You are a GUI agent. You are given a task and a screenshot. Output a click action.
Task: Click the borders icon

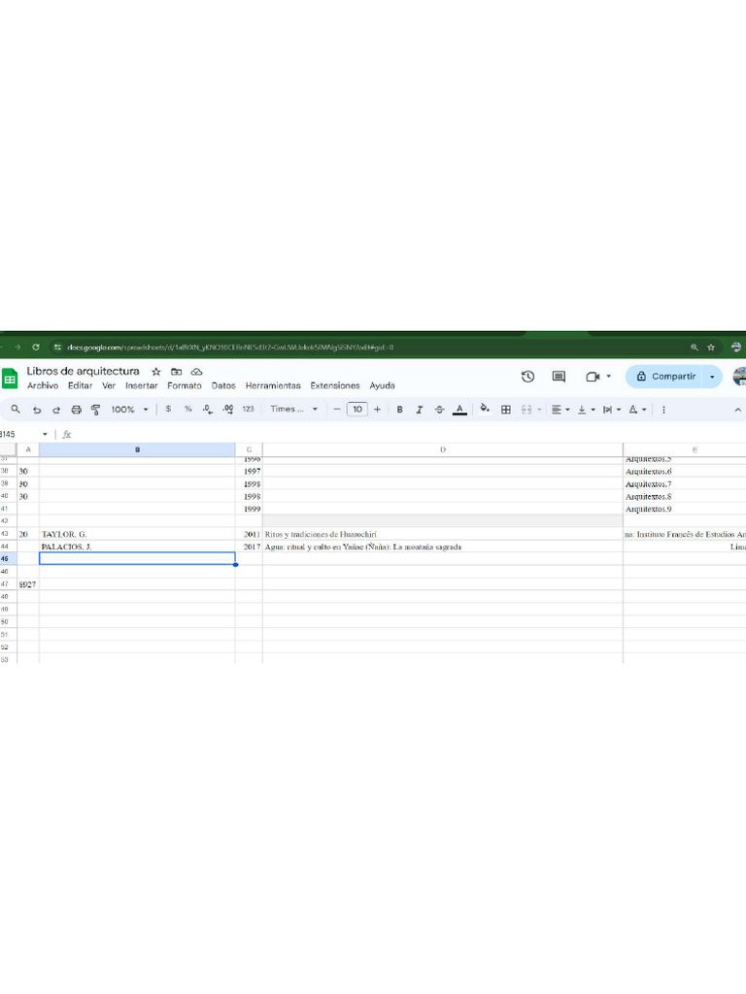pos(505,410)
